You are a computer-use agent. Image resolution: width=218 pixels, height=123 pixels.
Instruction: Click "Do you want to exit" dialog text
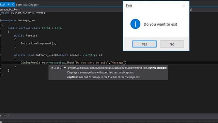point(160,24)
